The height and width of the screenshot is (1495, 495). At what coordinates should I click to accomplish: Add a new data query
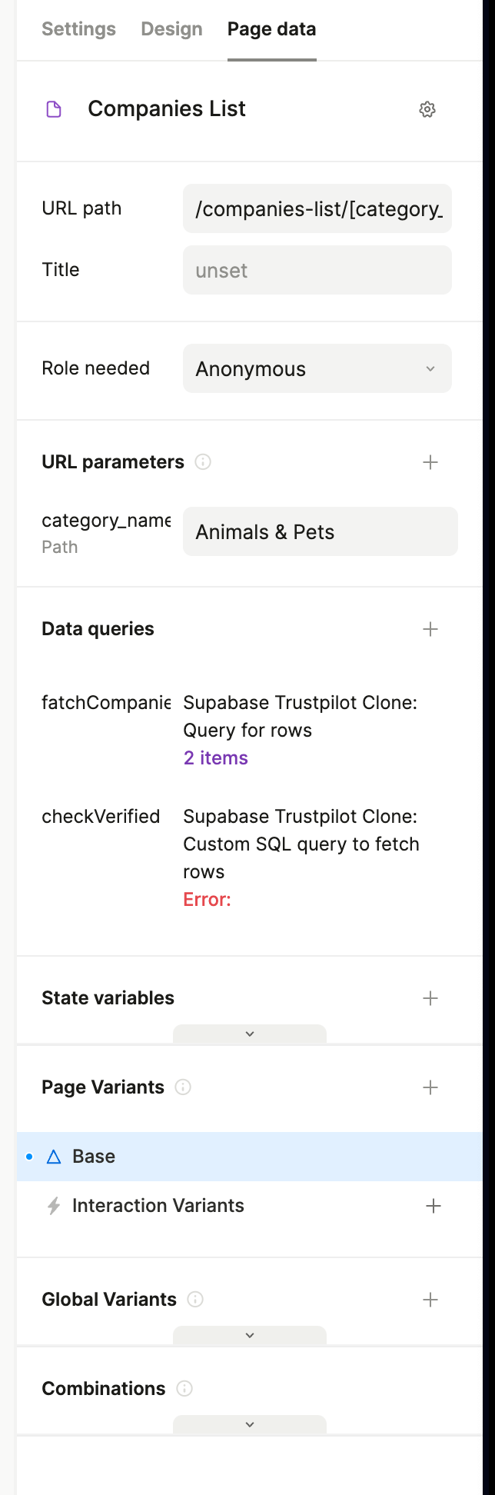430,629
